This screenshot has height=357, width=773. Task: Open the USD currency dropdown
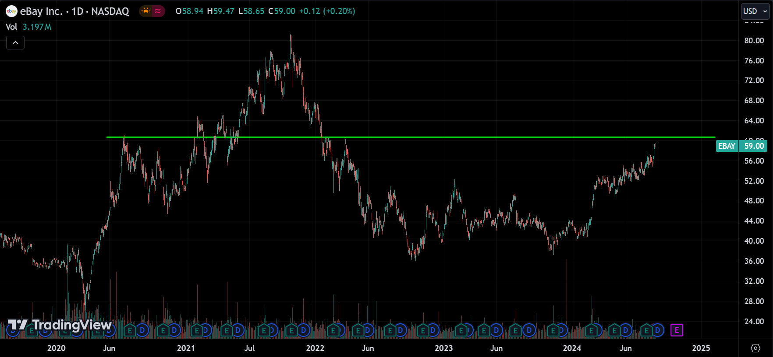pyautogui.click(x=755, y=11)
